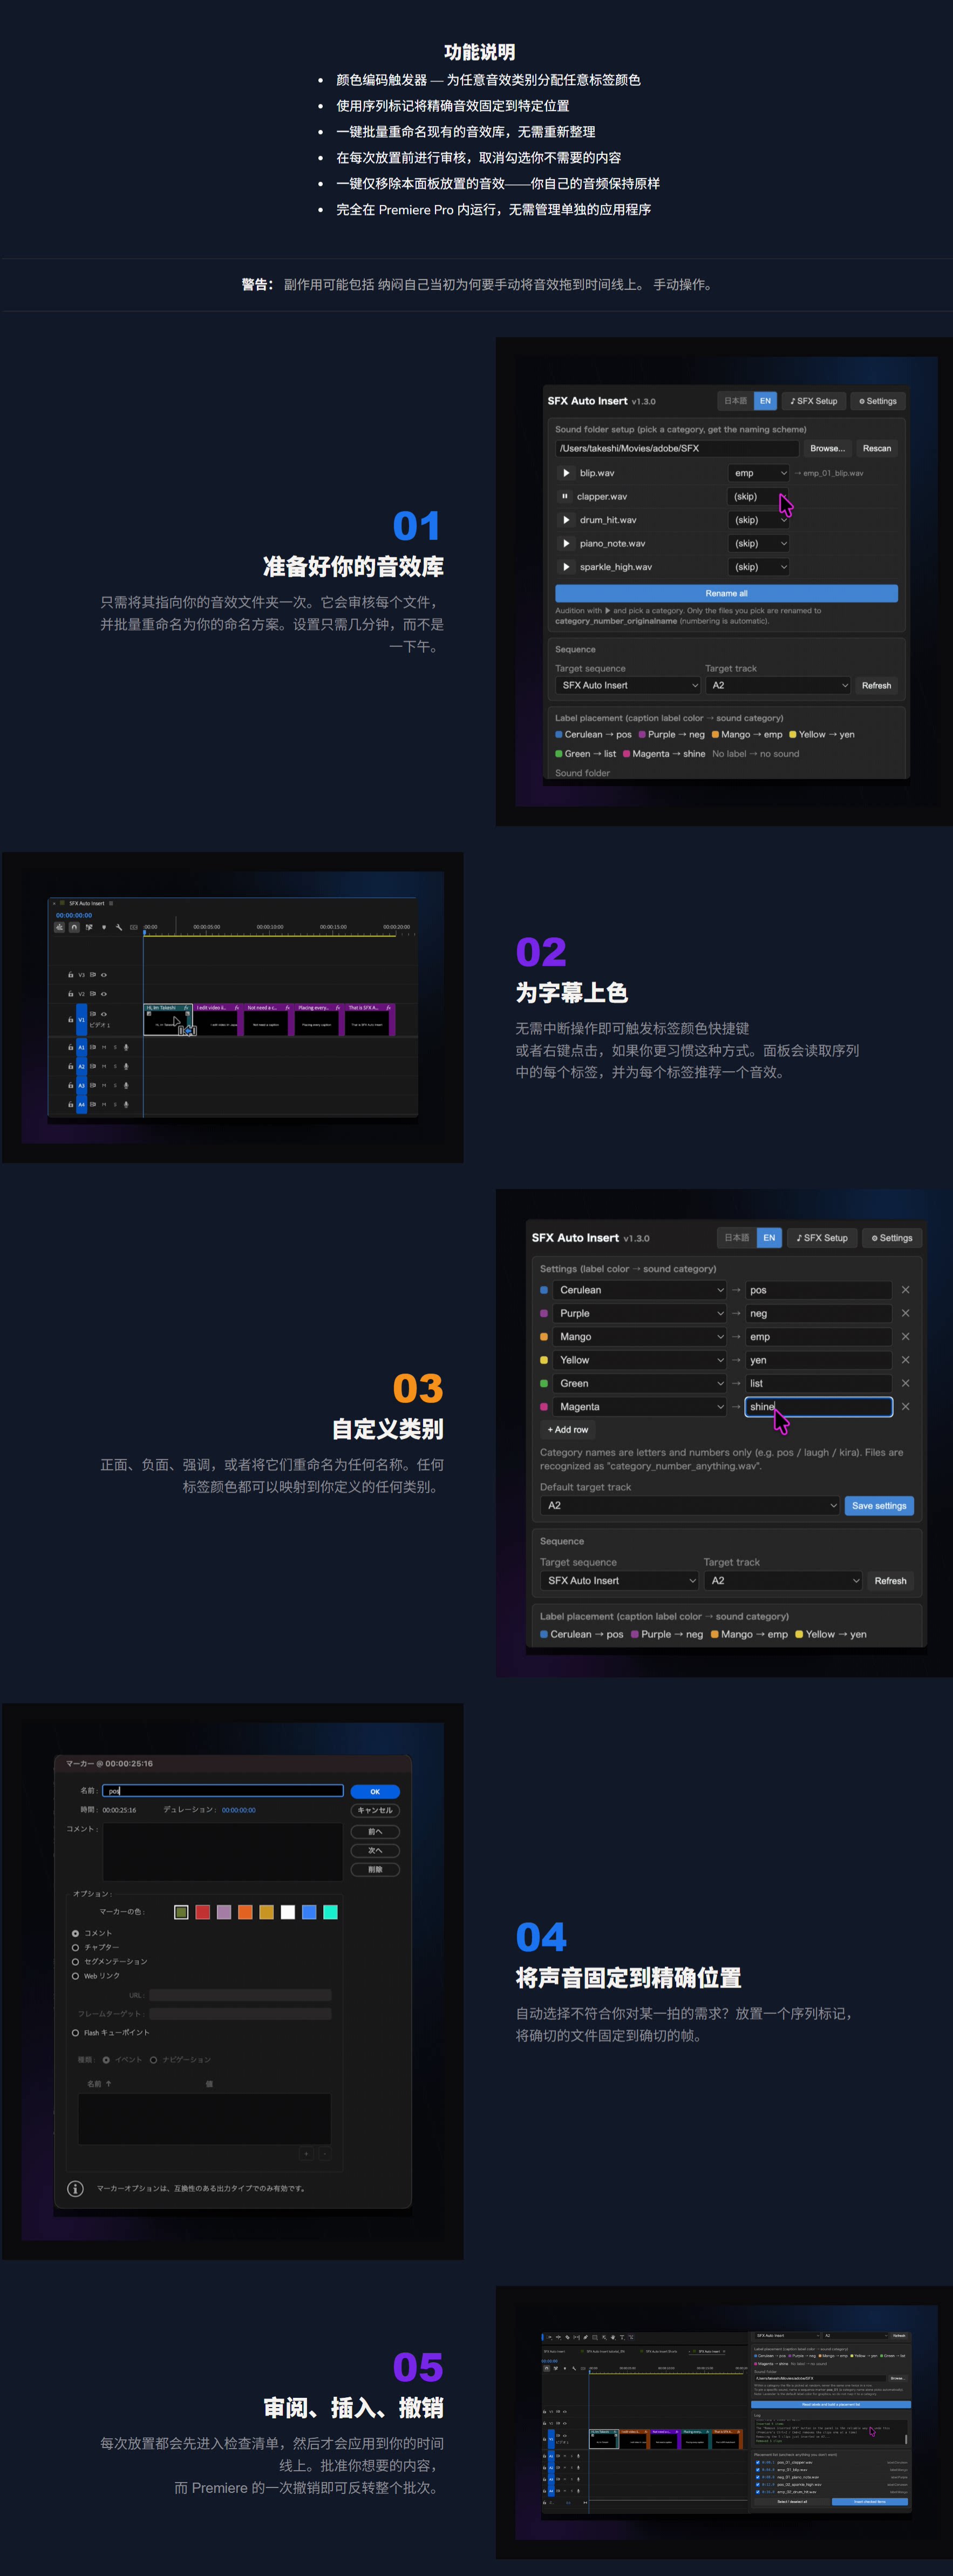Open Settings tab in the Sound folder setup panel
The width and height of the screenshot is (953, 2576).
(878, 401)
